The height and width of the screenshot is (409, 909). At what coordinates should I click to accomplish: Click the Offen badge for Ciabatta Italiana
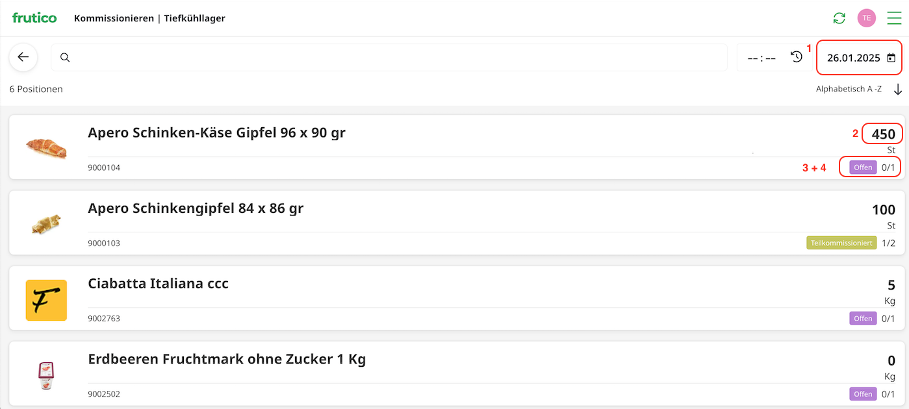863,318
